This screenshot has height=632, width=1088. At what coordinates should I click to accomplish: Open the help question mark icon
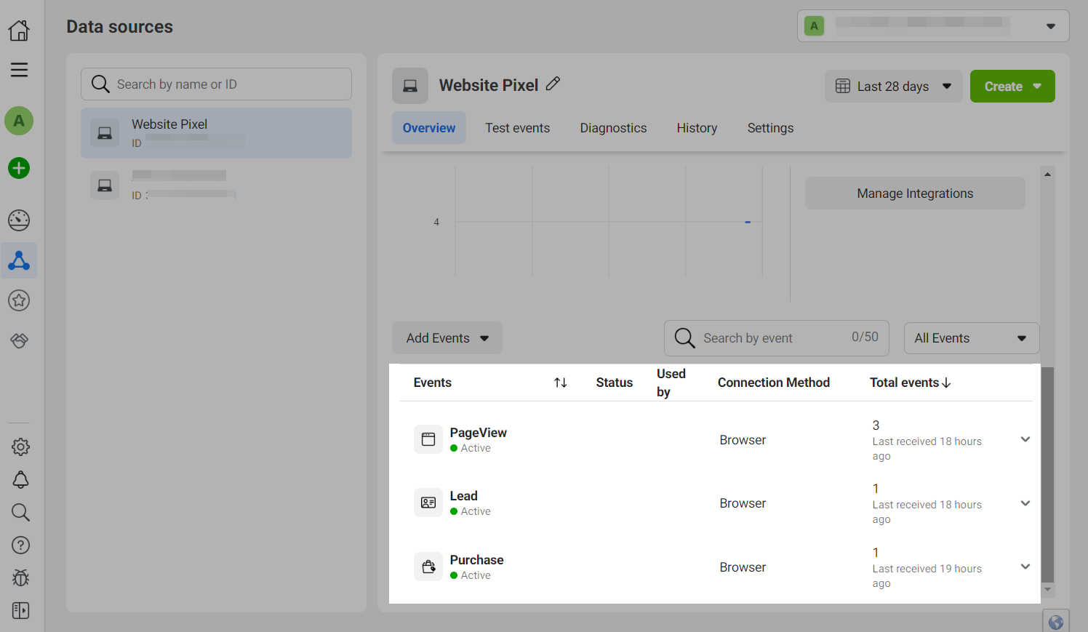point(20,545)
